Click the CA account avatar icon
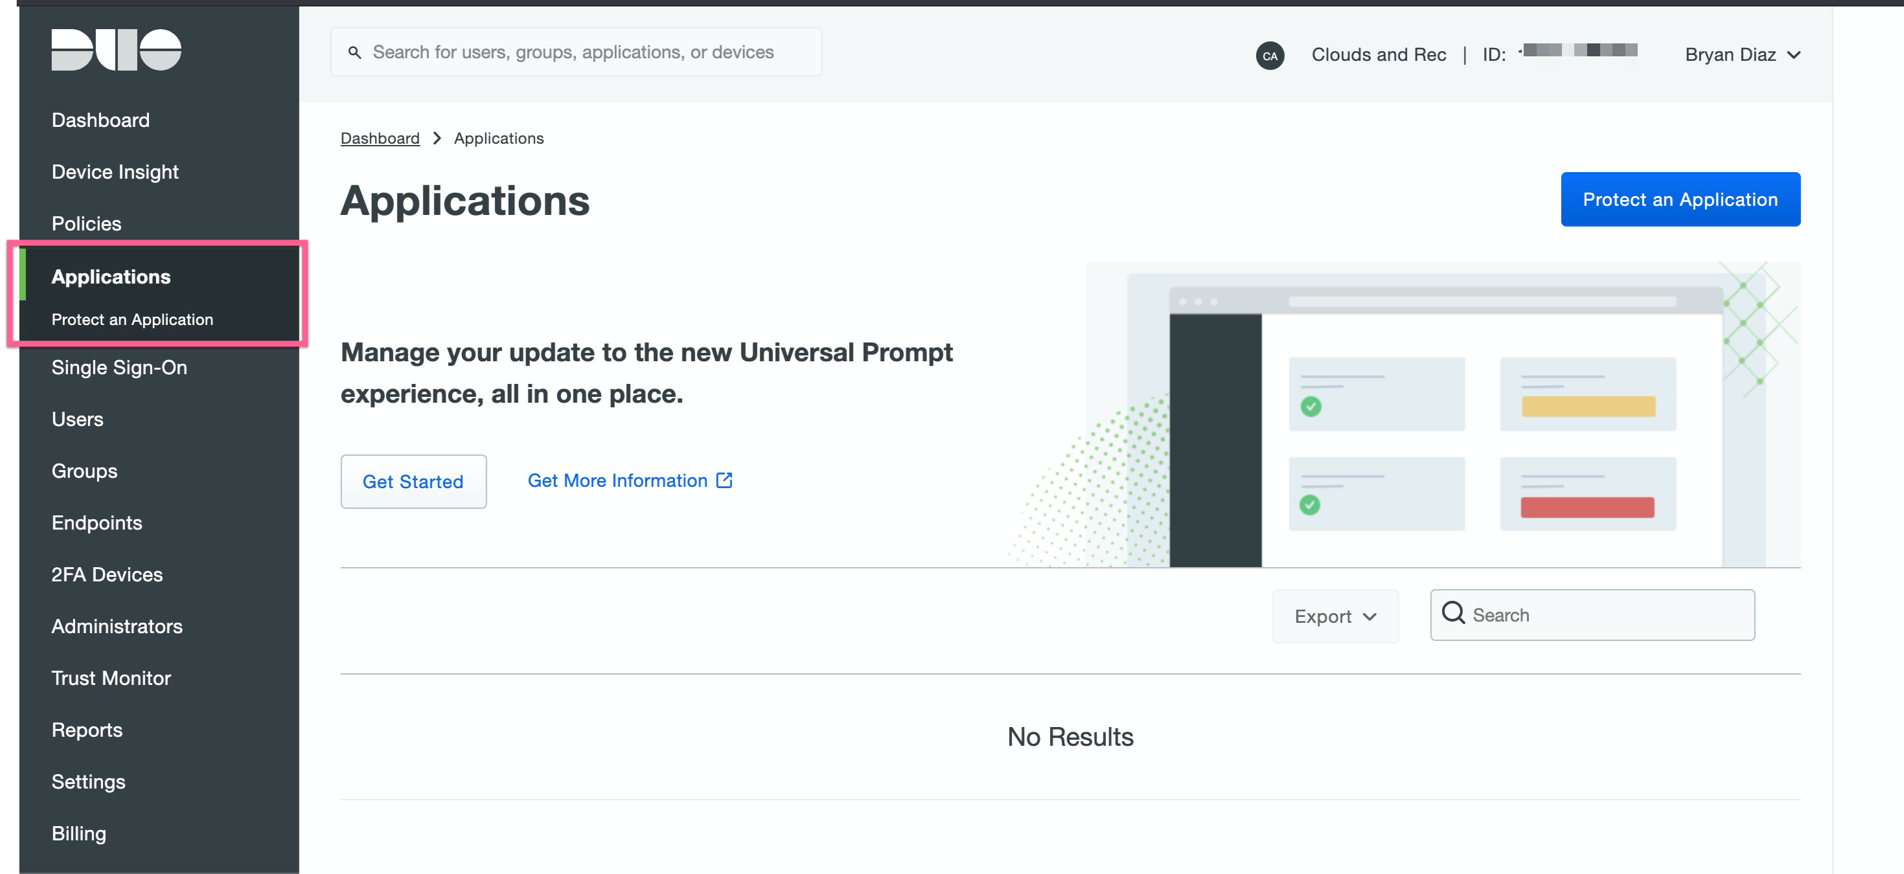The height and width of the screenshot is (874, 1904). (x=1269, y=56)
